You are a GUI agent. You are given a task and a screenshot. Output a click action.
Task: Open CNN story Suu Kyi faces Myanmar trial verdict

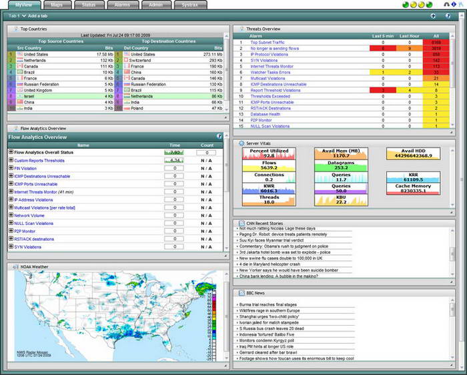tap(272, 240)
